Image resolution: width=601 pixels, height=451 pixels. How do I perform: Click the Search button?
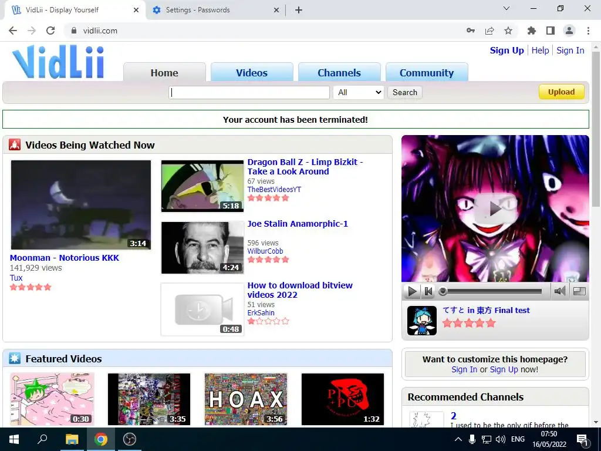(405, 92)
